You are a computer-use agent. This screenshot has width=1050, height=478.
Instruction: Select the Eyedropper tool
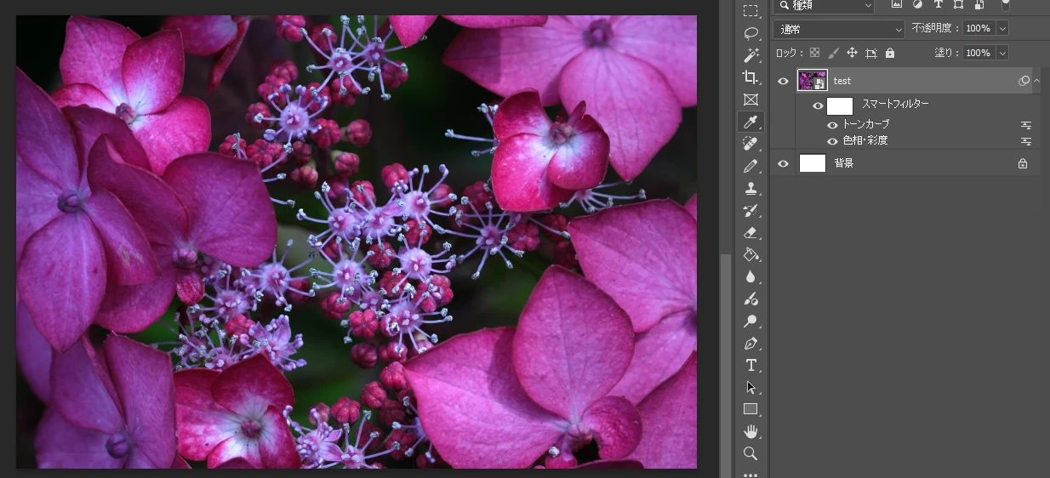(x=750, y=122)
